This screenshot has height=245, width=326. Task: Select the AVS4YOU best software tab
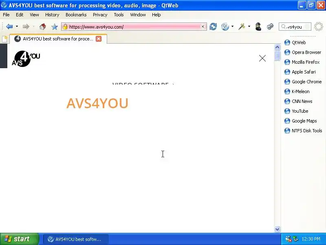[58, 39]
